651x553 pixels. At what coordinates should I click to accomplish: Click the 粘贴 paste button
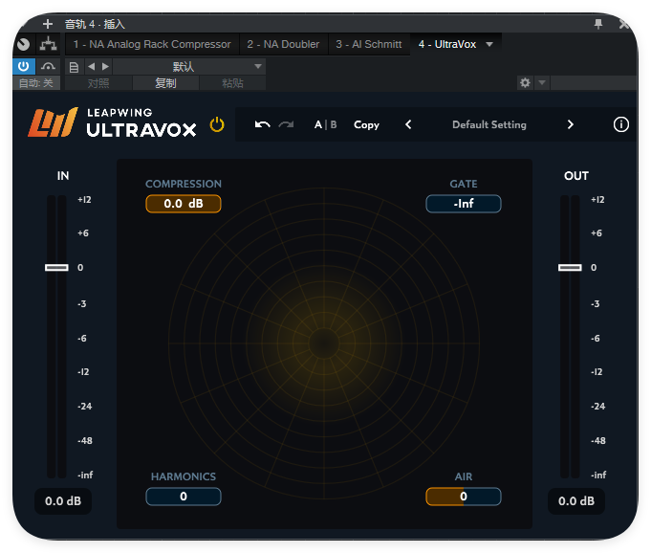coord(232,83)
